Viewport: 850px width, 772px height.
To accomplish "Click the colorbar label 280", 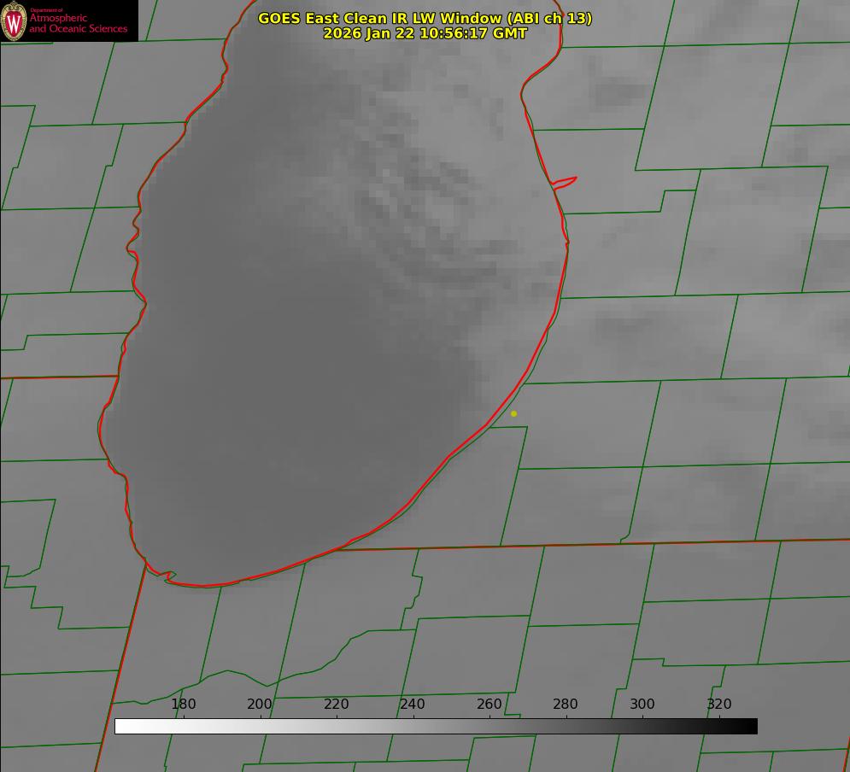I will pos(566,704).
